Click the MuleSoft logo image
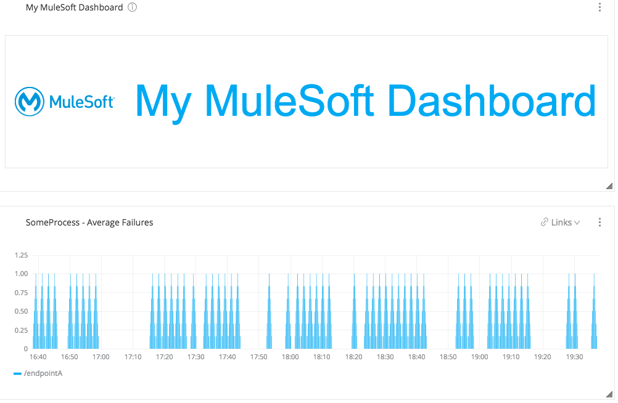This screenshot has width=618, height=403. 65,101
